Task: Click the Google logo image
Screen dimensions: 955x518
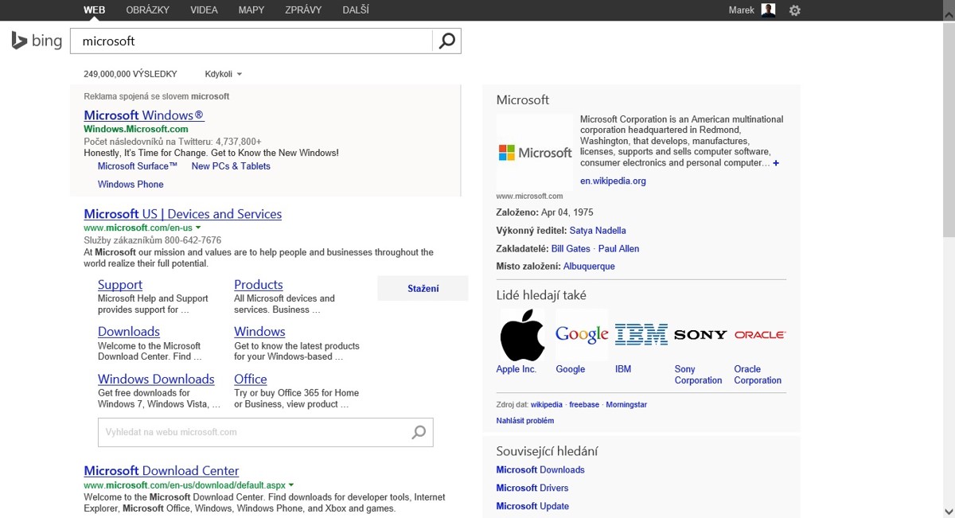Action: pos(582,335)
